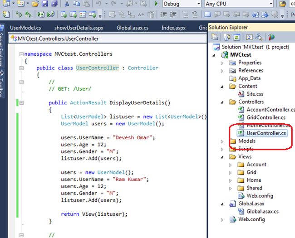
Task: Open the Undo history dropdown arrow
Action: [106, 4]
